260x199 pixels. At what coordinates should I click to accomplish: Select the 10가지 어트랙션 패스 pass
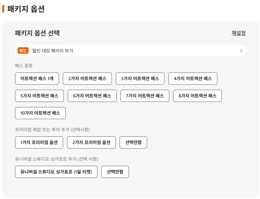click(x=40, y=113)
